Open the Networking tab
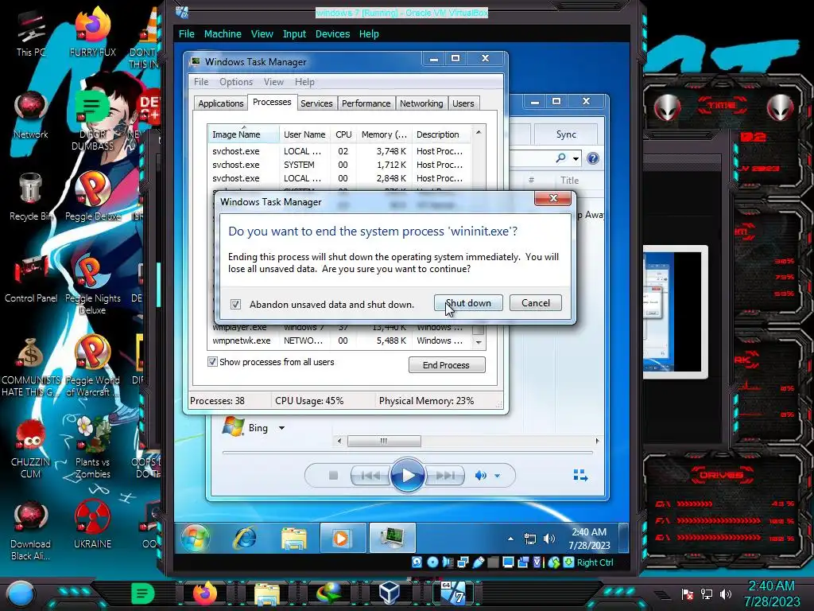814x611 pixels. click(x=421, y=103)
